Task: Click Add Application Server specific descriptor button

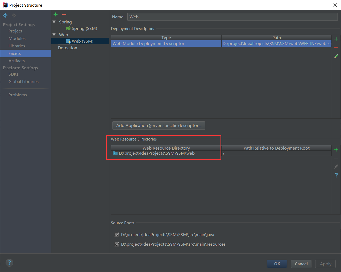Action: (159, 125)
